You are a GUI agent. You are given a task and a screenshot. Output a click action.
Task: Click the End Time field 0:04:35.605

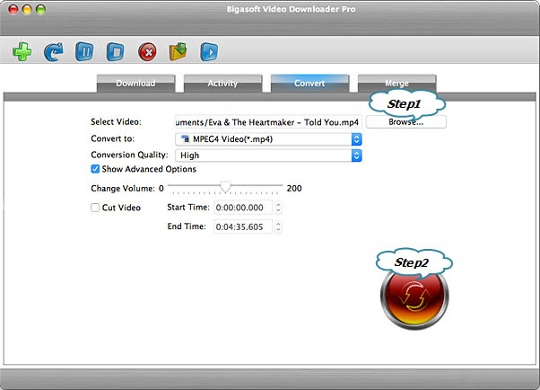point(243,226)
